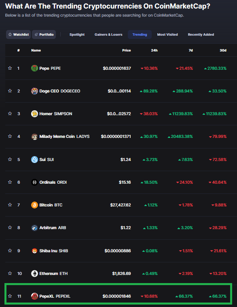
Task: Click PepeXL 24h value 10.68%
Action: [x=149, y=296]
